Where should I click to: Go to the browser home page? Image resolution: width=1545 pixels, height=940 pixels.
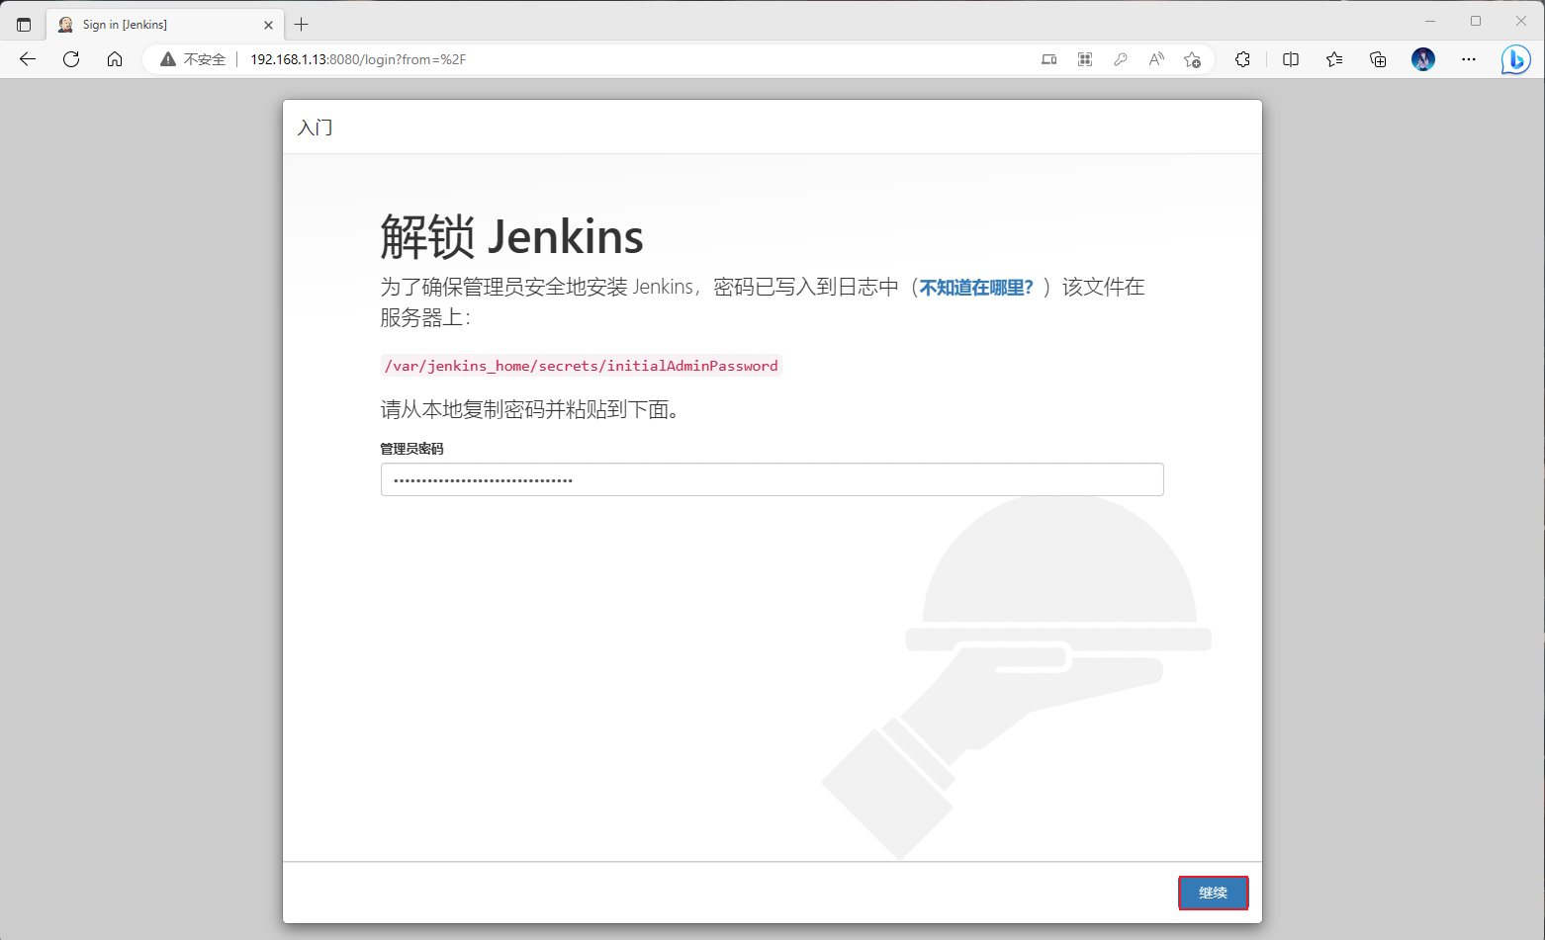pos(115,59)
